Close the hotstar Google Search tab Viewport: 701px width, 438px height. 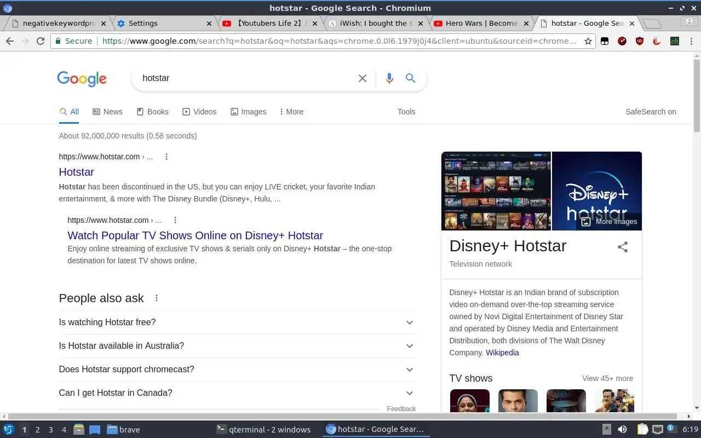(632, 24)
